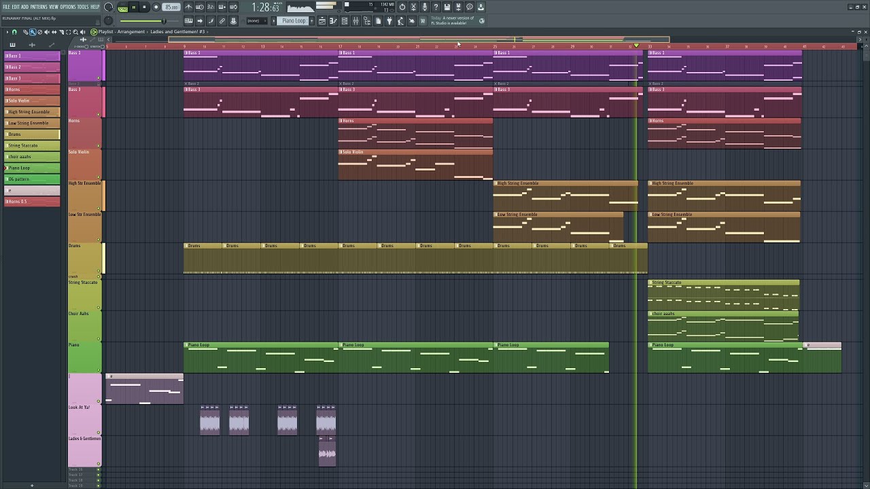Screen dimensions: 870x489
Task: Click the question mark help icon
Action: tap(436, 7)
